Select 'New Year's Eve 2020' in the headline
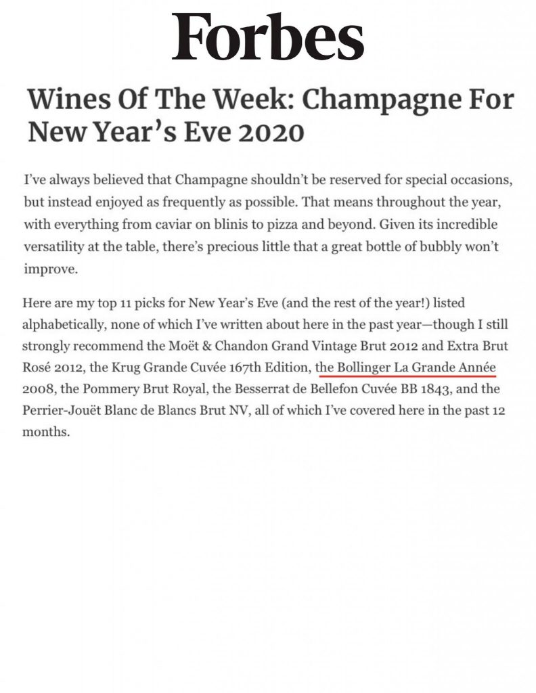This screenshot has height=693, width=536. pos(166,131)
